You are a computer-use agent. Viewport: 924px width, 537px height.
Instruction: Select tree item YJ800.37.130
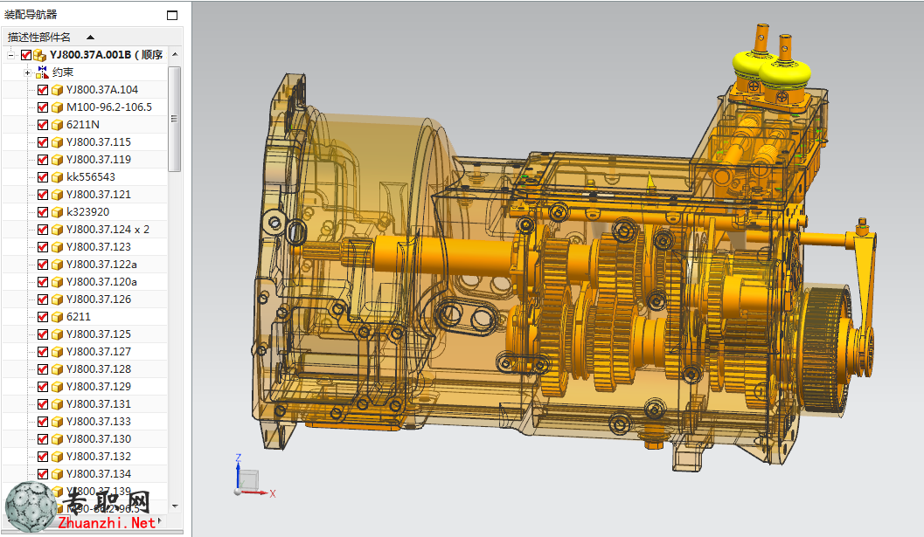pyautogui.click(x=86, y=439)
